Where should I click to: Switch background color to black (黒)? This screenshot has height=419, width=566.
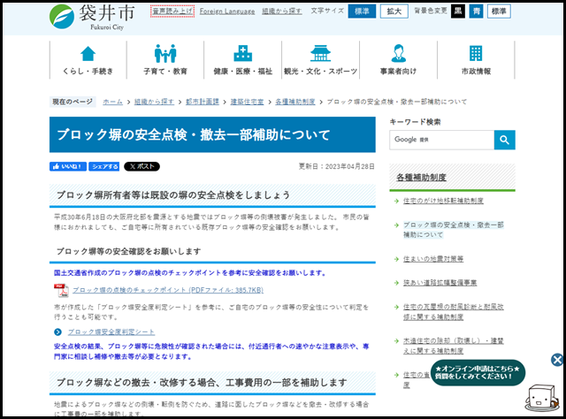click(x=457, y=11)
